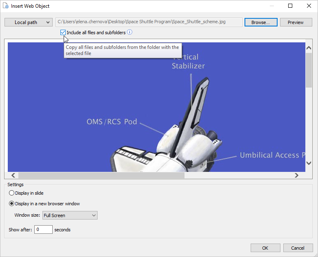Image resolution: width=318 pixels, height=257 pixels.
Task: Click the preview scroll down arrow
Action: pyautogui.click(x=309, y=163)
